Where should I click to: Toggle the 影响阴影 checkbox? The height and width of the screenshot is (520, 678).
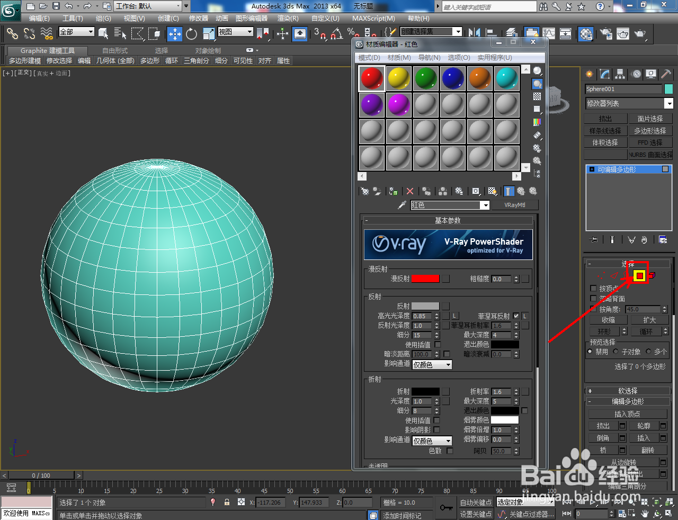[x=437, y=430]
